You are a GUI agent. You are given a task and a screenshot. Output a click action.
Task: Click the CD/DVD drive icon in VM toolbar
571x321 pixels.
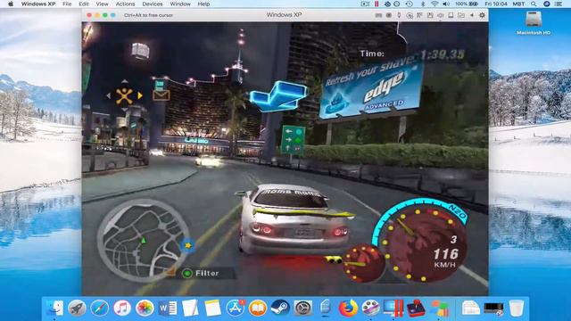(410, 15)
